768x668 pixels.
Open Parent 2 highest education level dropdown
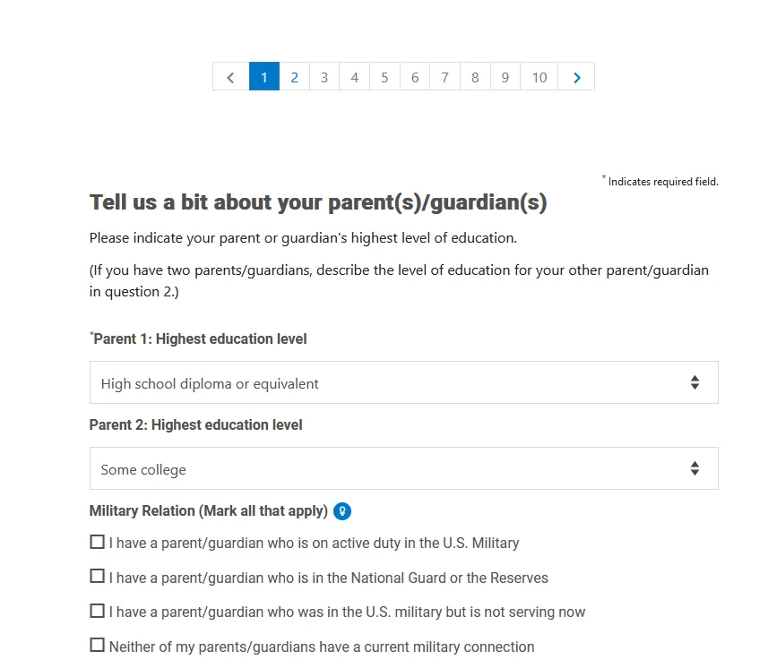pyautogui.click(x=404, y=468)
